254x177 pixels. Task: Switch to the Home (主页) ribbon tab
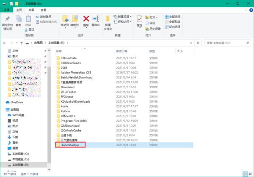(x=19, y=10)
